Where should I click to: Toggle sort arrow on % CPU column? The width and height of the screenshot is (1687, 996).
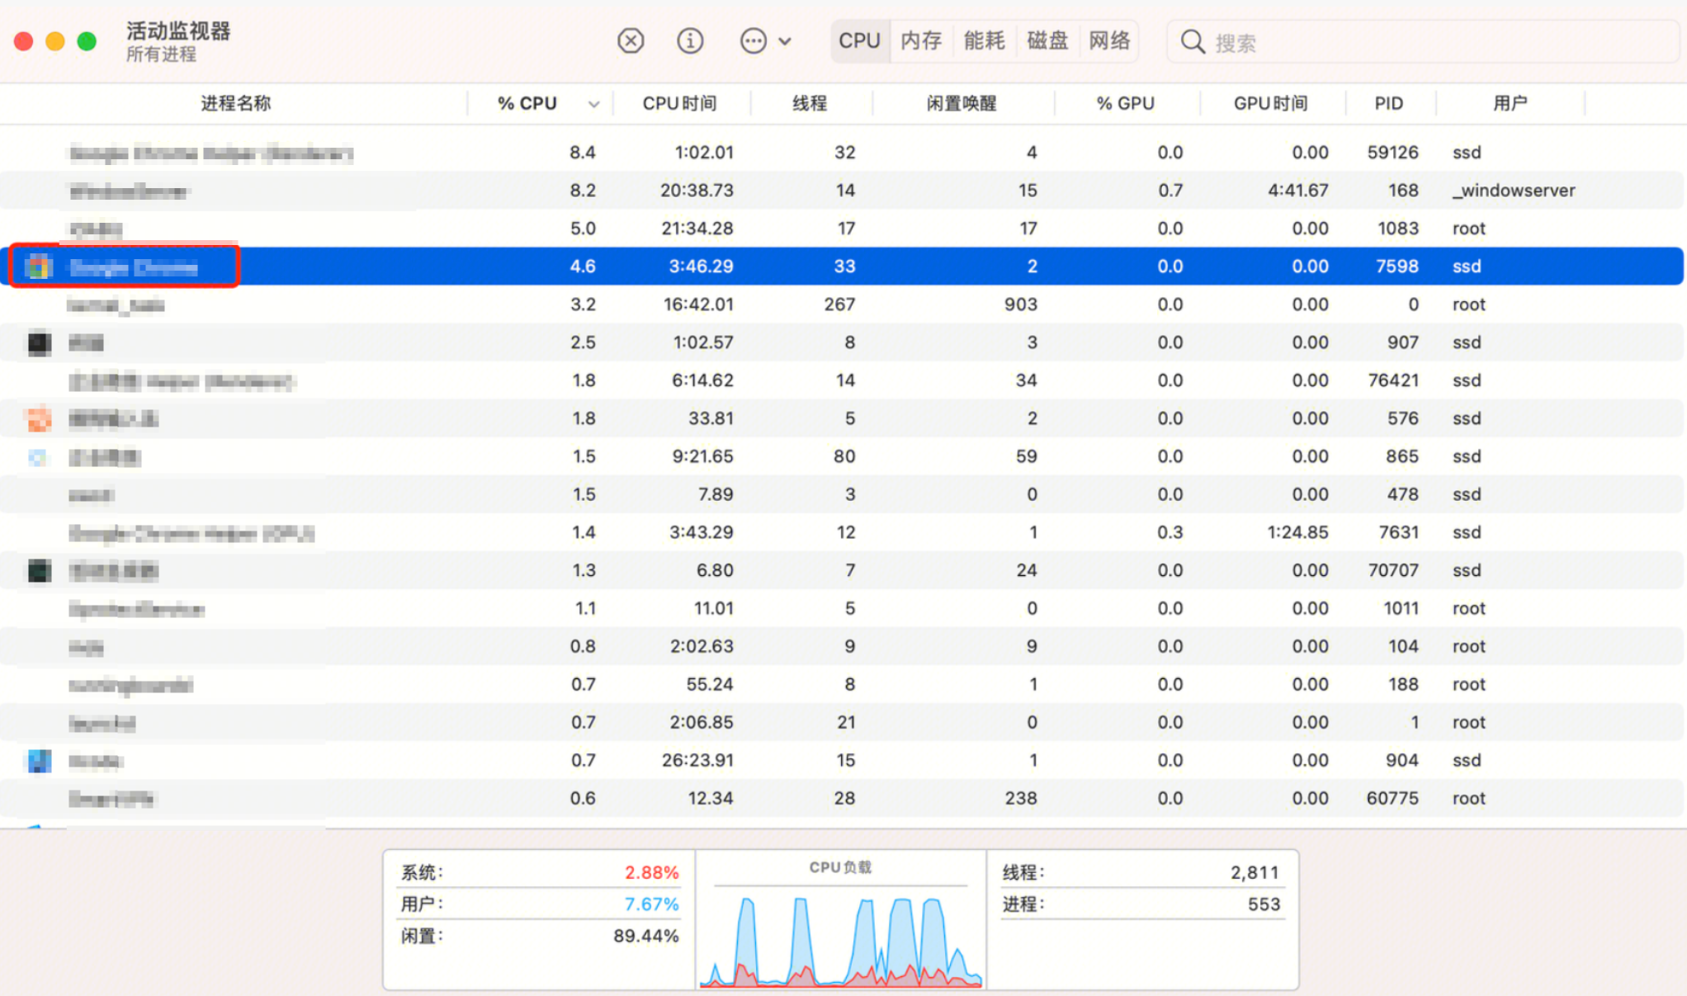tap(593, 104)
